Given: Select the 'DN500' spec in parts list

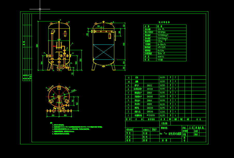Looking at the screenshot, I should pyautogui.click(x=150, y=112).
